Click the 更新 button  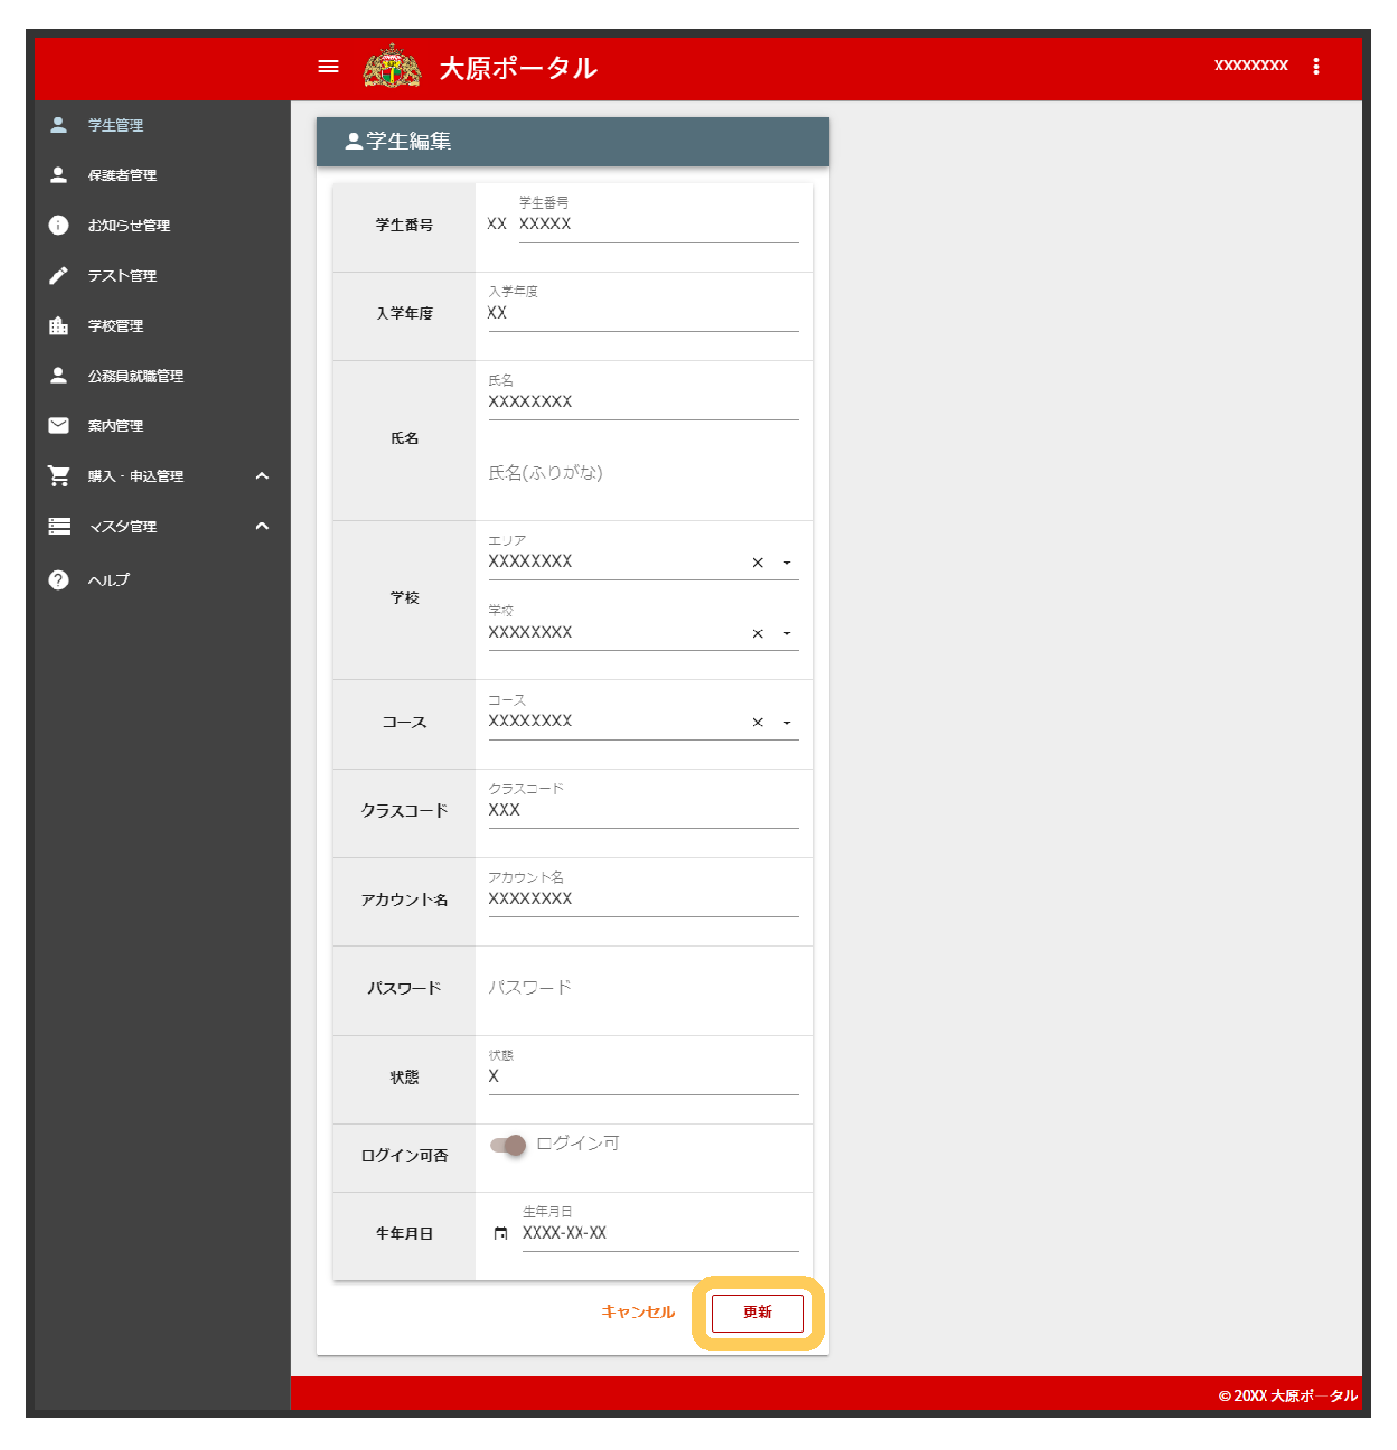757,1313
